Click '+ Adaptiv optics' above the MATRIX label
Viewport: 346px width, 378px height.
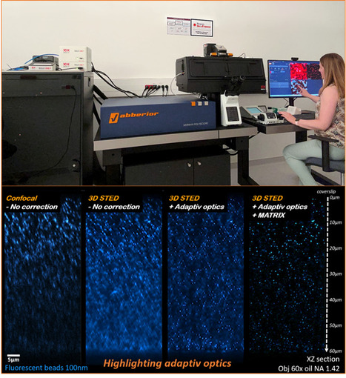pos(280,207)
